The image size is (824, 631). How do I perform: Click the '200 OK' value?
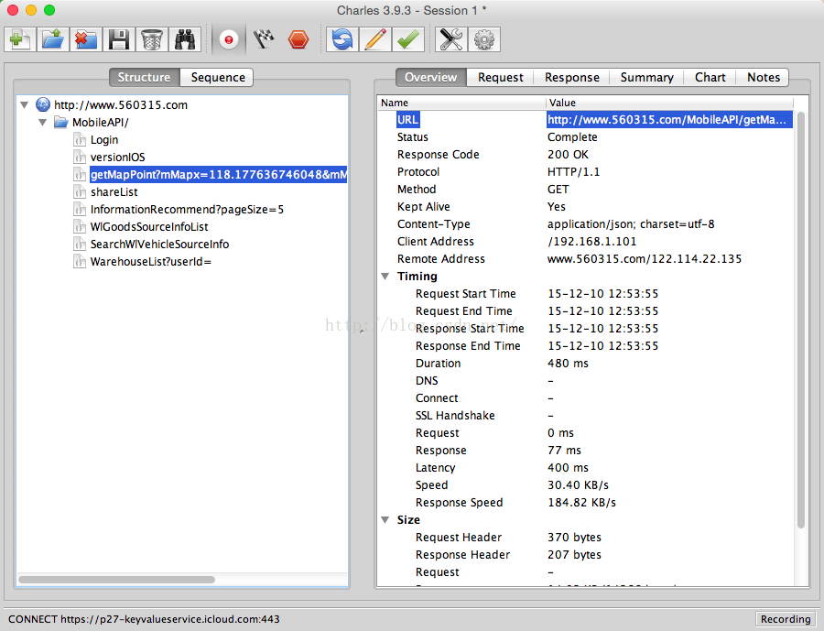click(x=568, y=155)
